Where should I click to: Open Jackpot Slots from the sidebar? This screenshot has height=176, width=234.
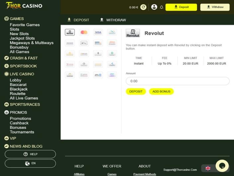pos(22,38)
